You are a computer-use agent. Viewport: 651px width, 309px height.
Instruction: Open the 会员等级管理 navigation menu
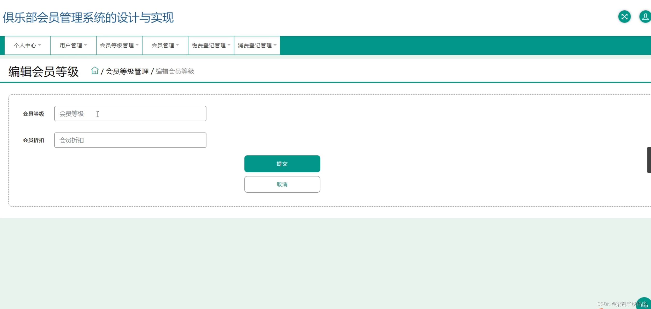pyautogui.click(x=117, y=45)
